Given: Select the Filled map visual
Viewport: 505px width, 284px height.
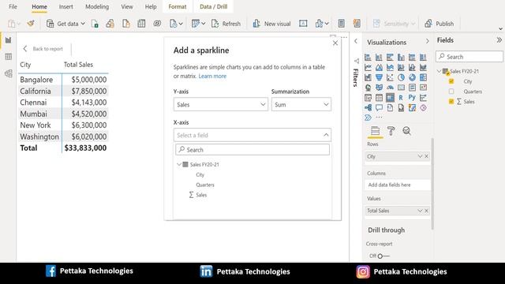Looking at the screenshot, I should [379, 88].
